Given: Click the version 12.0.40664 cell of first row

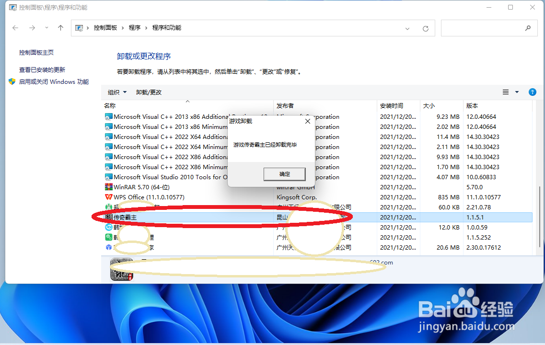Looking at the screenshot, I should click(x=481, y=117).
